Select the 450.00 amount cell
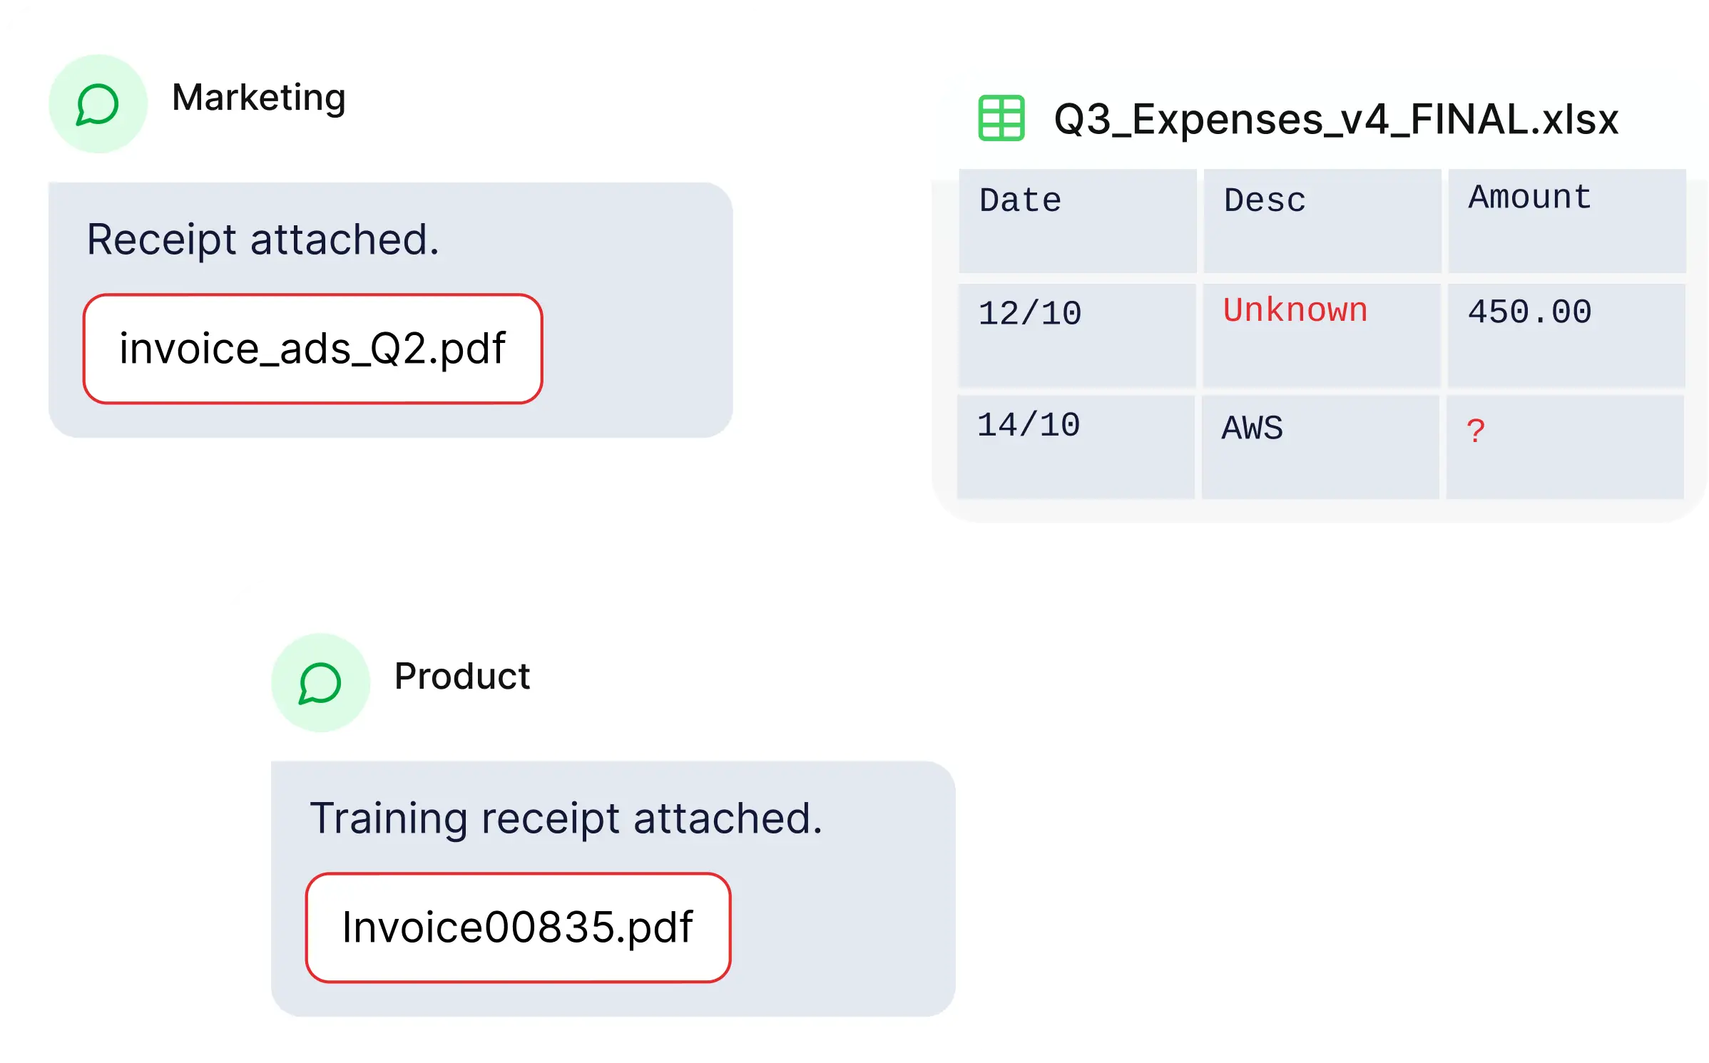 [1566, 334]
